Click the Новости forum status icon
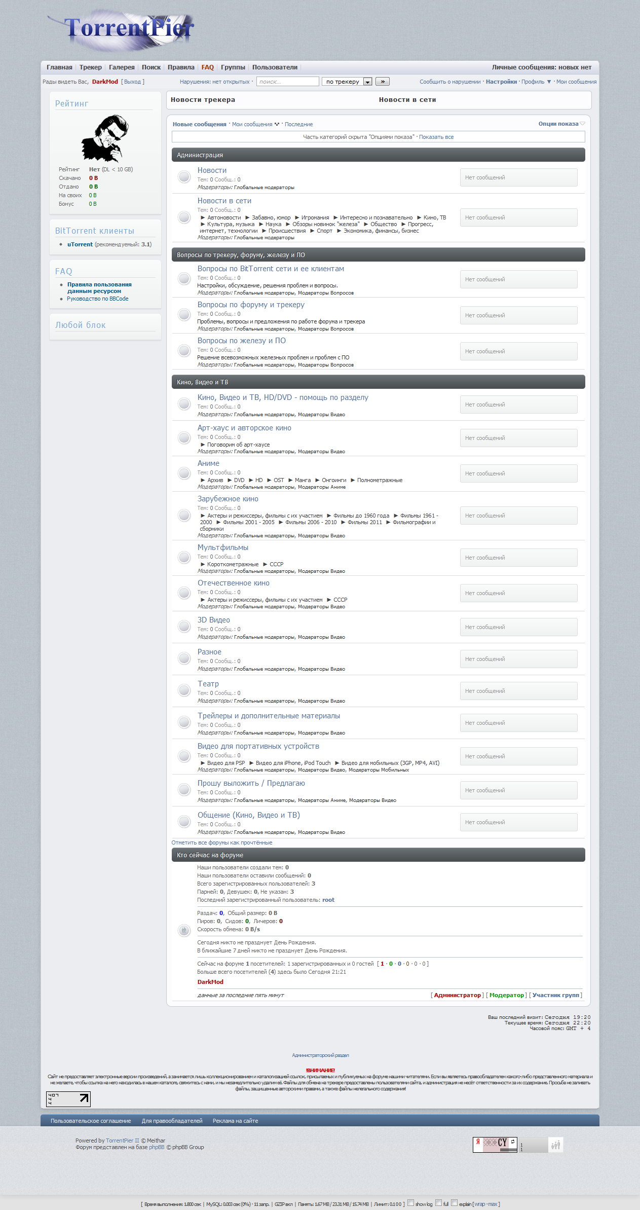 (x=184, y=177)
